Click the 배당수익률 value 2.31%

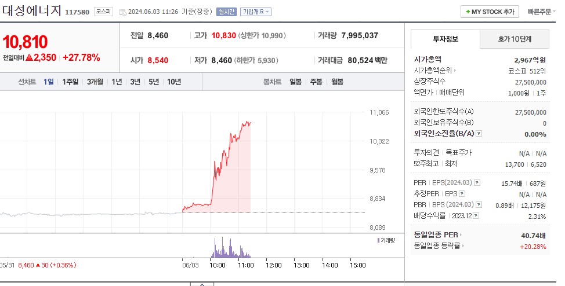coord(537,217)
